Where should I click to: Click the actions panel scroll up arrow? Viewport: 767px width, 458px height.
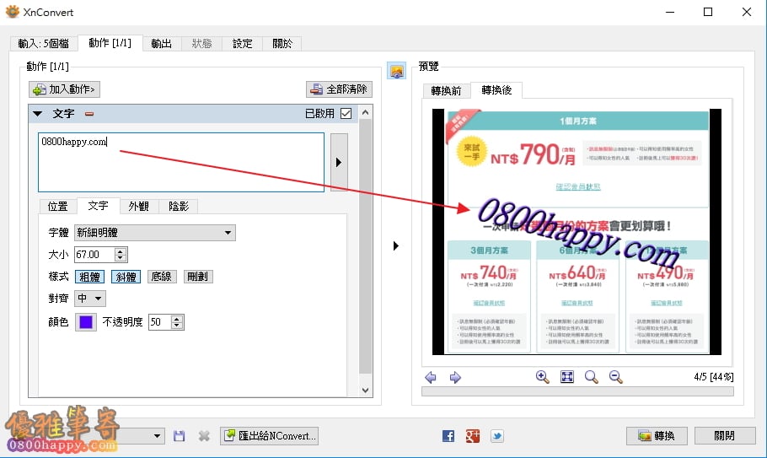pyautogui.click(x=366, y=112)
